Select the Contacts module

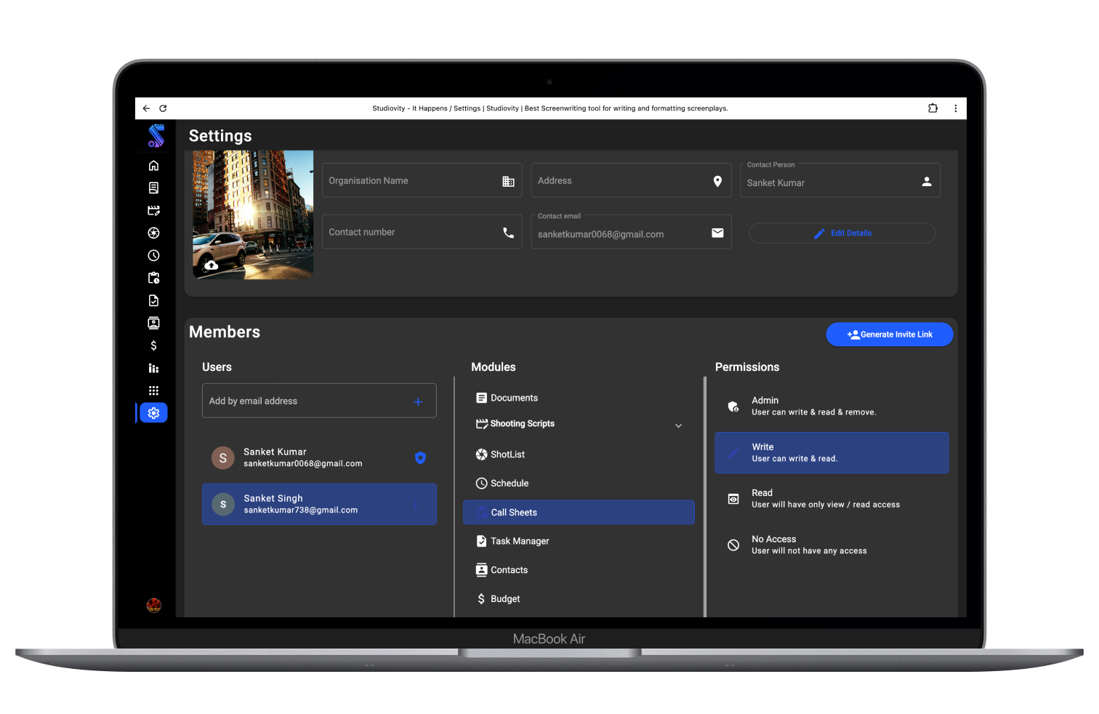tap(579, 570)
